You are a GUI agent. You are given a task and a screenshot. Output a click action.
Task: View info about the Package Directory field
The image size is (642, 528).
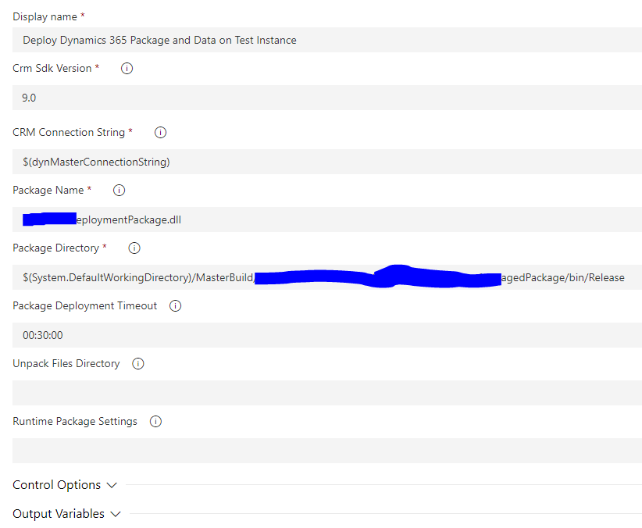[134, 248]
